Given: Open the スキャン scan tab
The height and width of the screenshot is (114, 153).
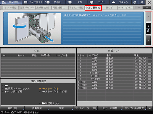Looking at the screenshot, I should [x=120, y=2].
